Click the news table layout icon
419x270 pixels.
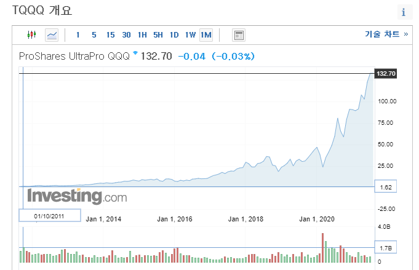point(239,35)
